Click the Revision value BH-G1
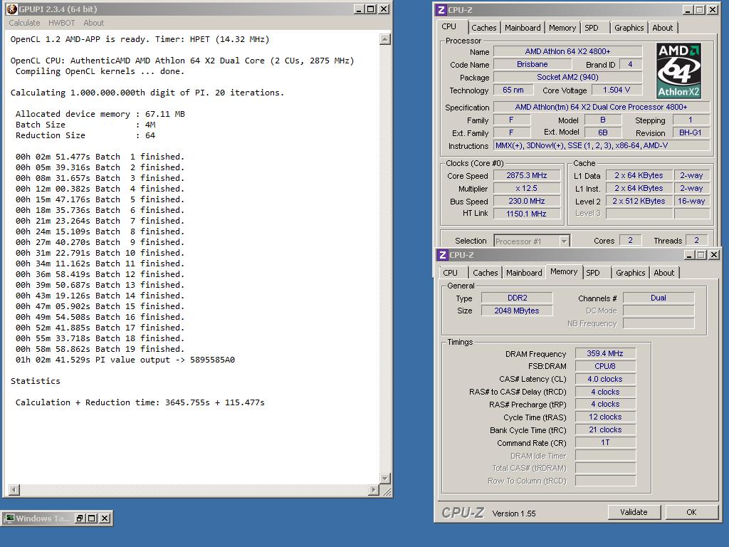Viewport: 729px width, 547px height. coord(690,132)
